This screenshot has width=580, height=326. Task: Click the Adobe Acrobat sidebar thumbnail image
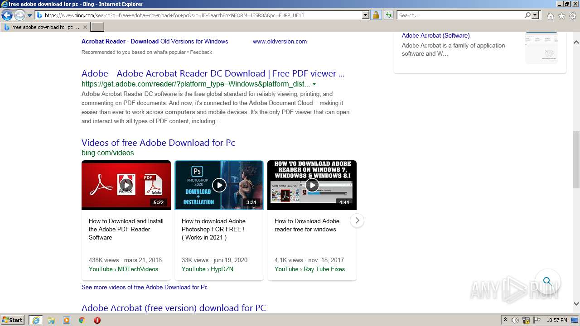(x=541, y=47)
